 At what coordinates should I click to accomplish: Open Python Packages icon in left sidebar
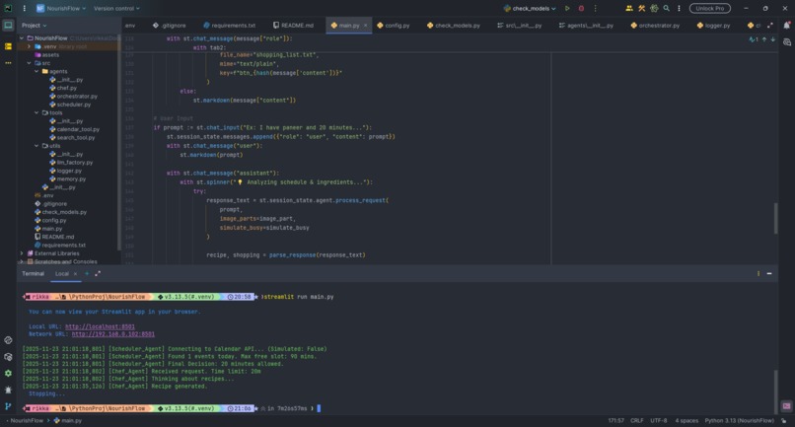click(8, 357)
